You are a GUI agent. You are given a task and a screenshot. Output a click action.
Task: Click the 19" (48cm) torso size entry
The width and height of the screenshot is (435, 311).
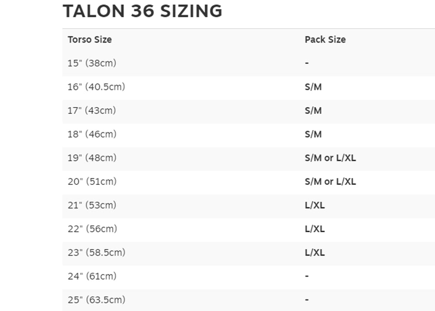(92, 158)
